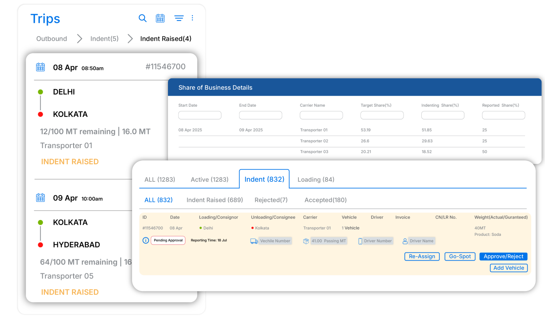Click the Re-Assign button
Image resolution: width=545 pixels, height=316 pixels.
422,256
